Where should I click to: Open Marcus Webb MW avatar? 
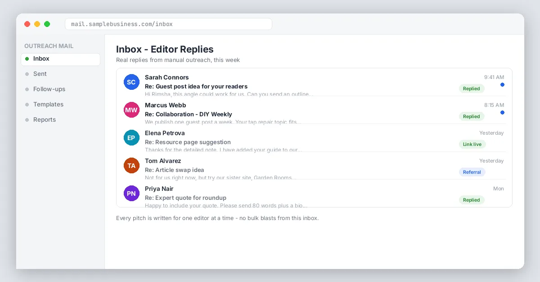[131, 110]
